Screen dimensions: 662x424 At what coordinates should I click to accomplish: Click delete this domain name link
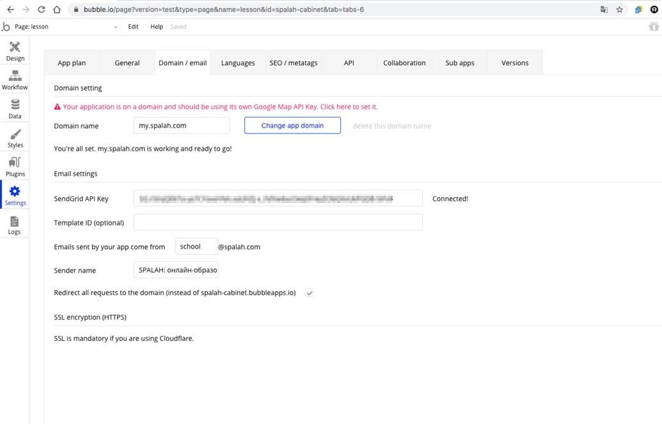[391, 126]
